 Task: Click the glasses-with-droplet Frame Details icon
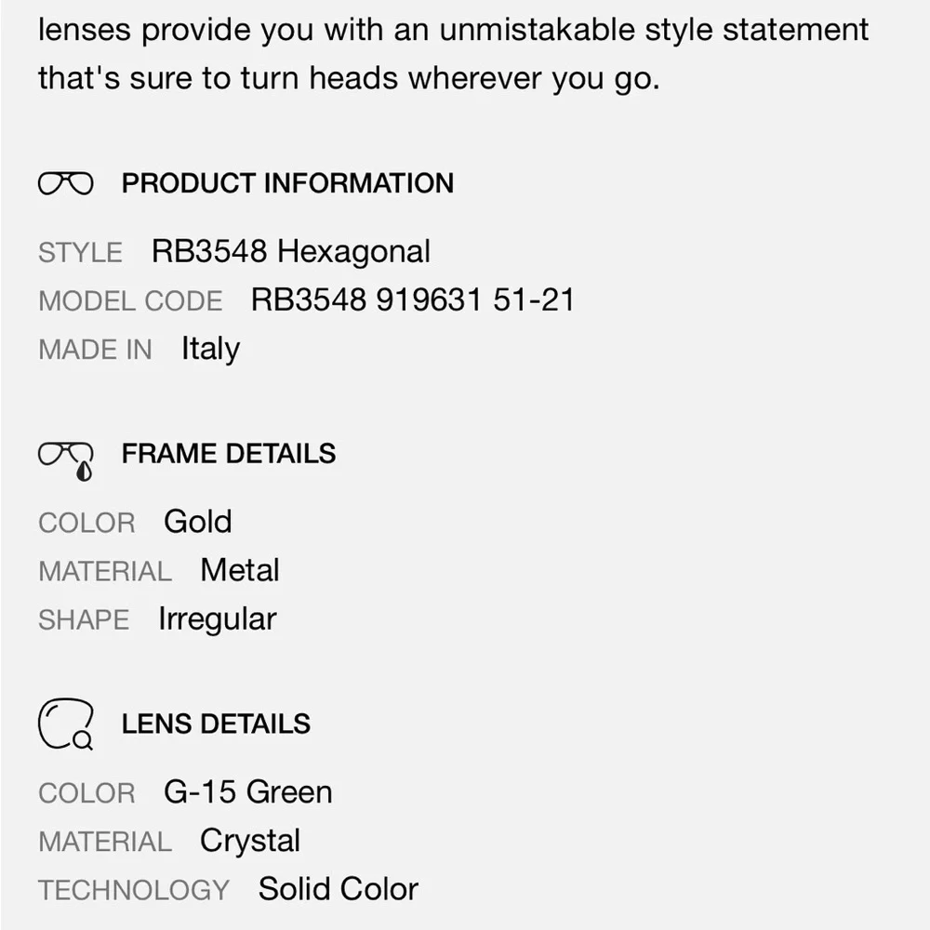(67, 458)
